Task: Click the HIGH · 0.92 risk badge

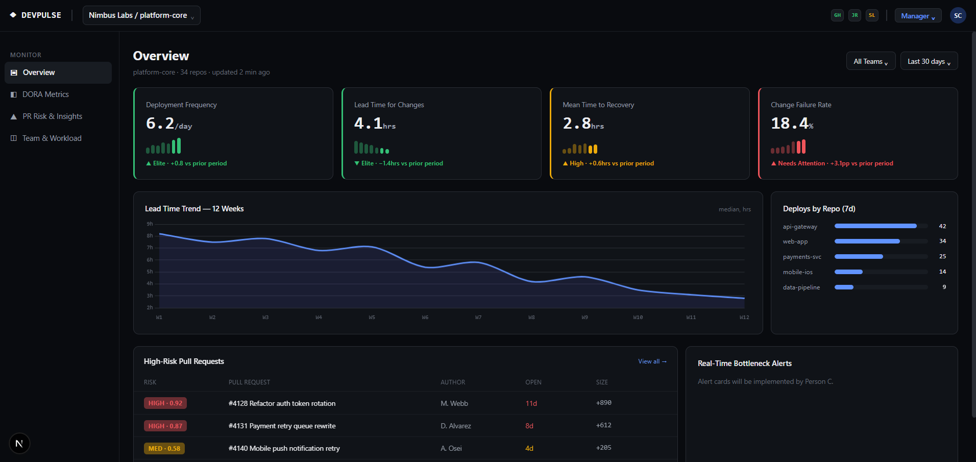Action: pos(165,403)
